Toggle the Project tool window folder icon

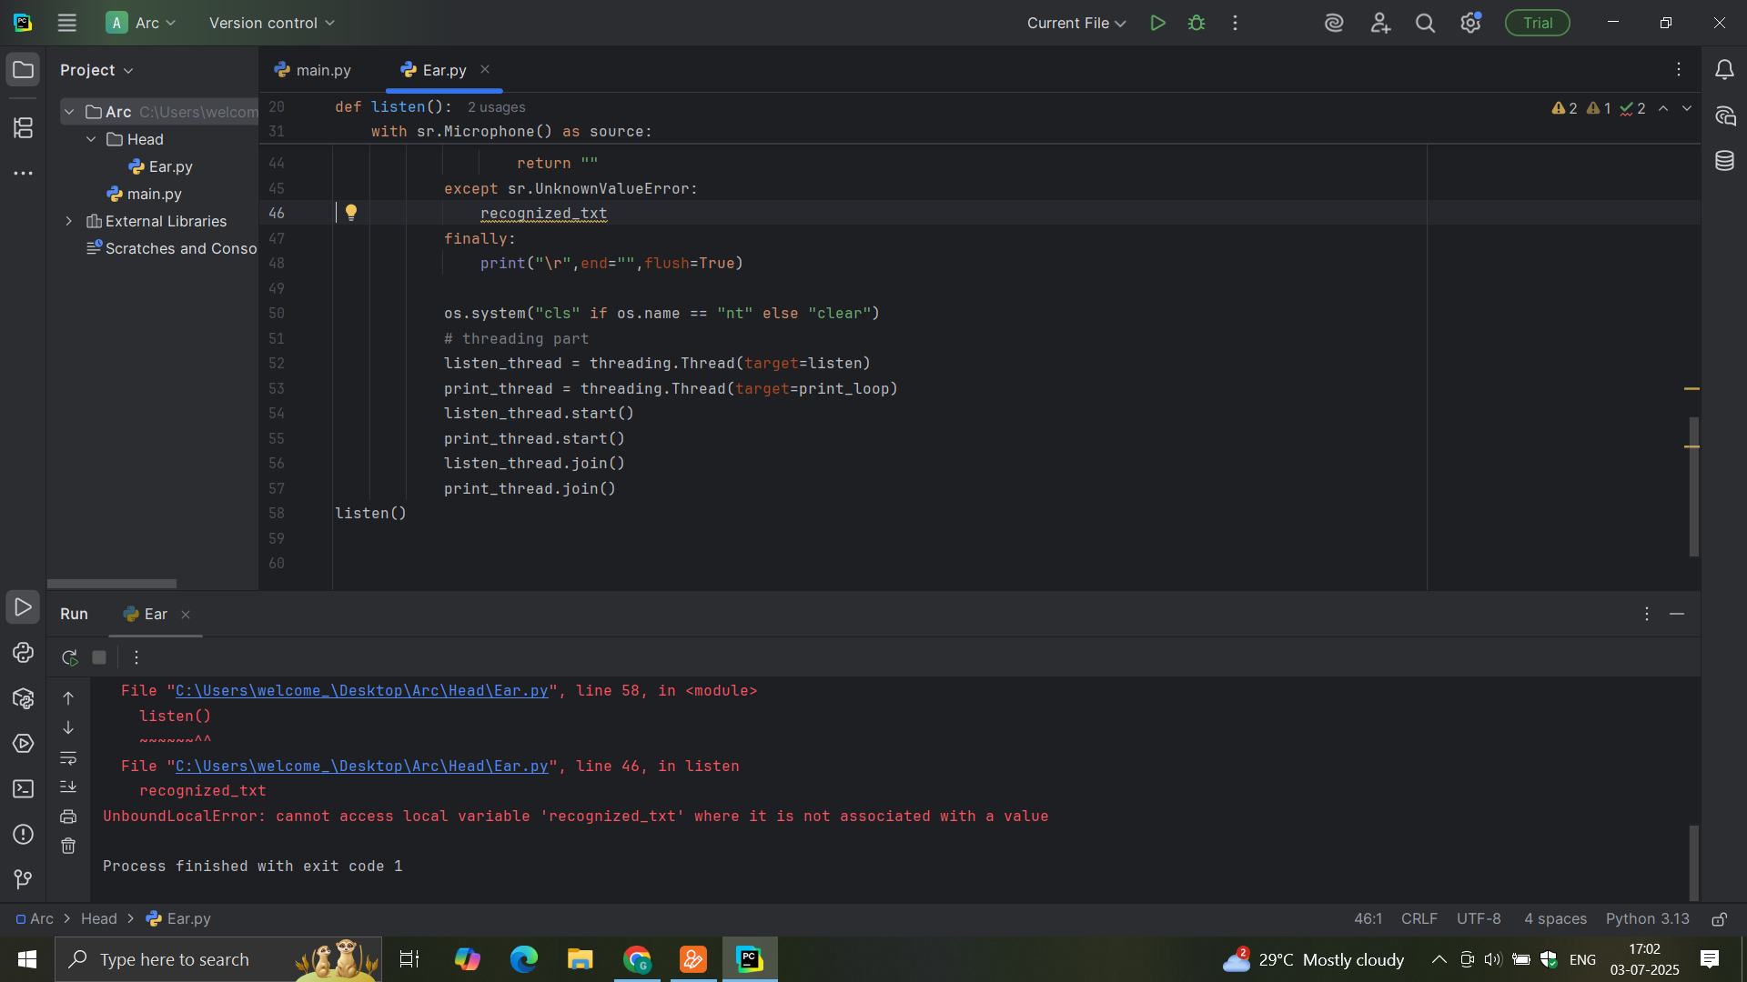23,70
